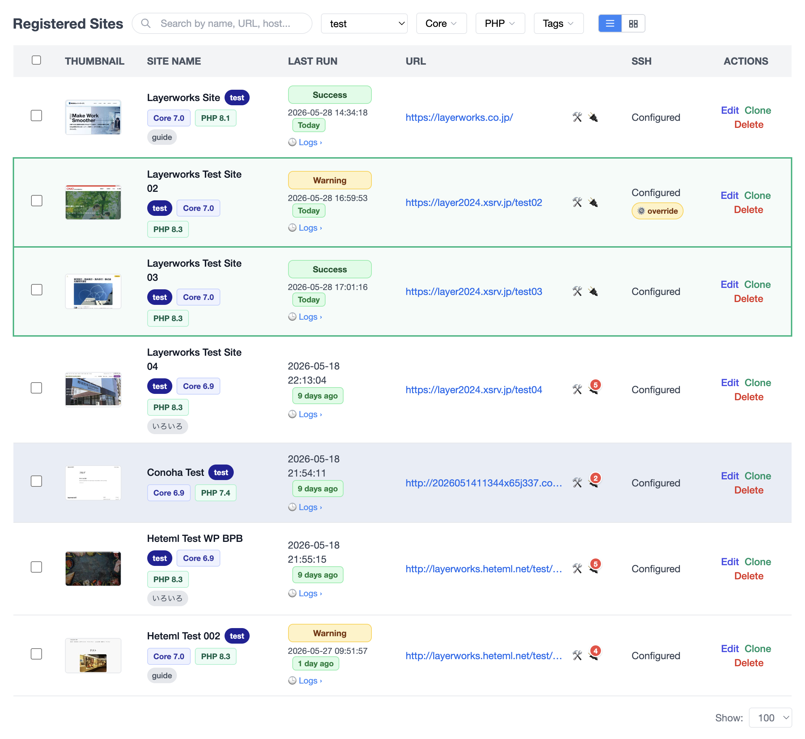This screenshot has height=739, width=805.
Task: Click PHP 7.4 badge on Conoha Test
Action: (215, 493)
